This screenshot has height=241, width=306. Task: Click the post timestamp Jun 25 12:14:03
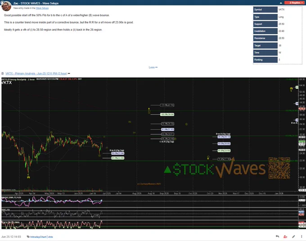tap(11, 236)
